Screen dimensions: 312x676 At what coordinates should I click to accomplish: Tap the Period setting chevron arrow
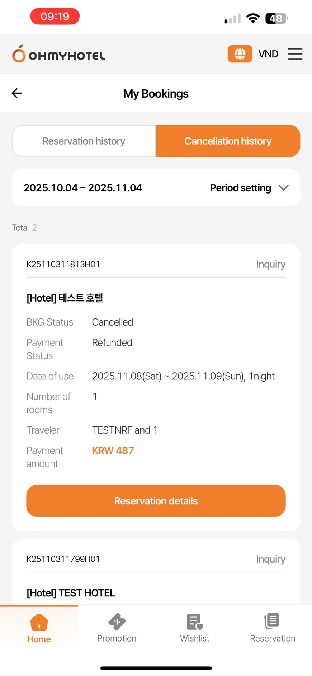[x=283, y=188]
